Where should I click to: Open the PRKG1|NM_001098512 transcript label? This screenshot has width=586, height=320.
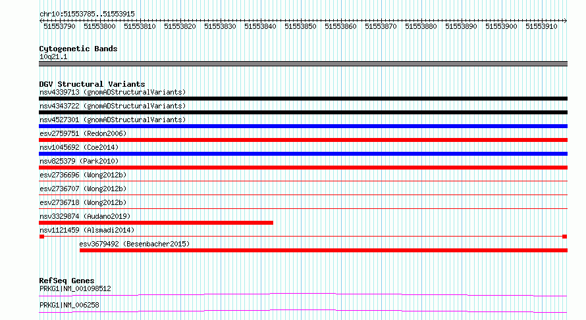tap(75, 288)
